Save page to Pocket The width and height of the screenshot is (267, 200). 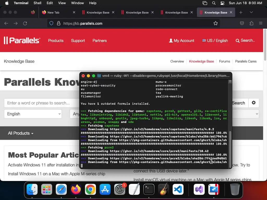[x=242, y=23]
